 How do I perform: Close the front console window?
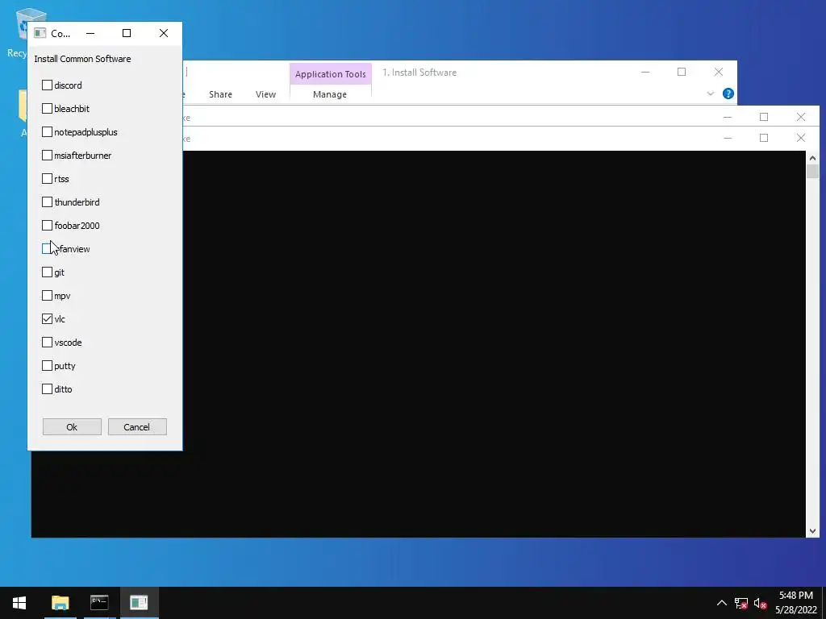coord(801,138)
